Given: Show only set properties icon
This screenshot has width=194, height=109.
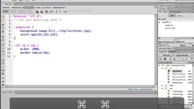Looking at the screenshot, I should pyautogui.click(x=167, y=45).
